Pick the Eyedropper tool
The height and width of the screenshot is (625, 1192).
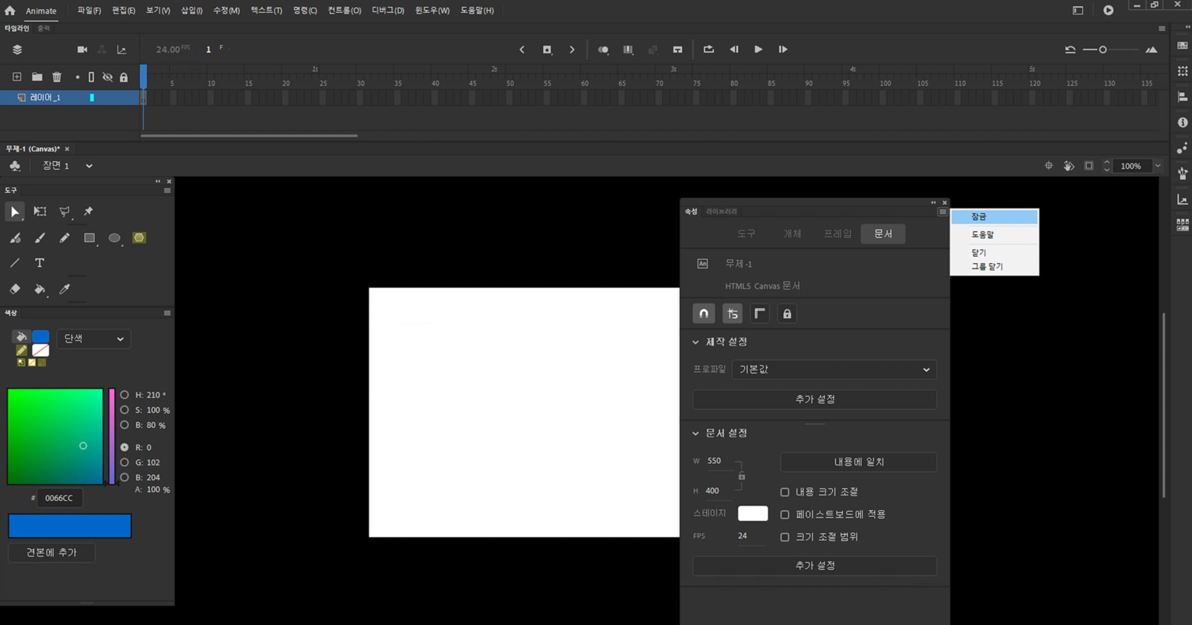pyautogui.click(x=63, y=289)
